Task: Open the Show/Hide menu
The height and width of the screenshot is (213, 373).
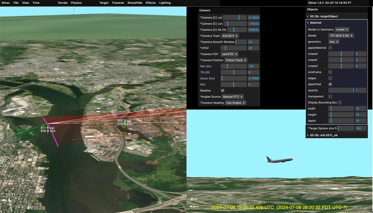Action: click(x=135, y=3)
